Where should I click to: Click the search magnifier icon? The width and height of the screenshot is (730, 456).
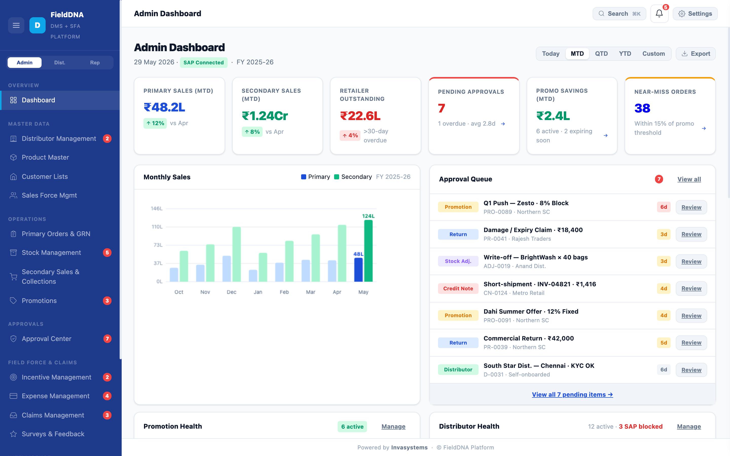coord(601,14)
